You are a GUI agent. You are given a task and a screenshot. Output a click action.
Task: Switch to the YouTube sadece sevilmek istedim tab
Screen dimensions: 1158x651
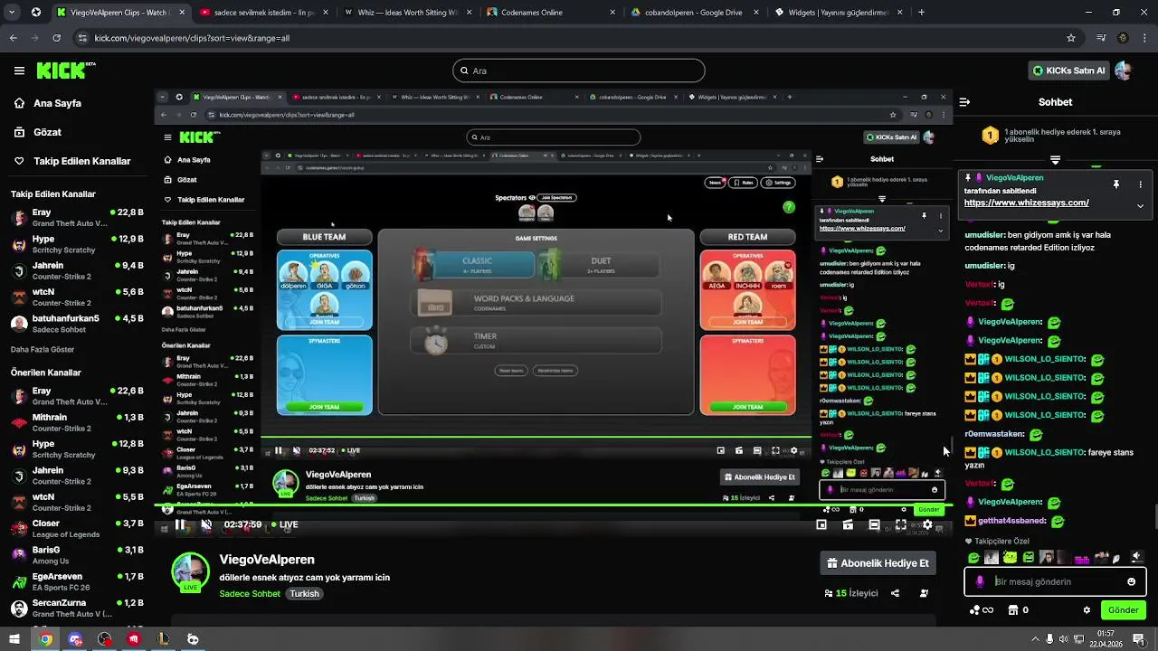tap(262, 13)
